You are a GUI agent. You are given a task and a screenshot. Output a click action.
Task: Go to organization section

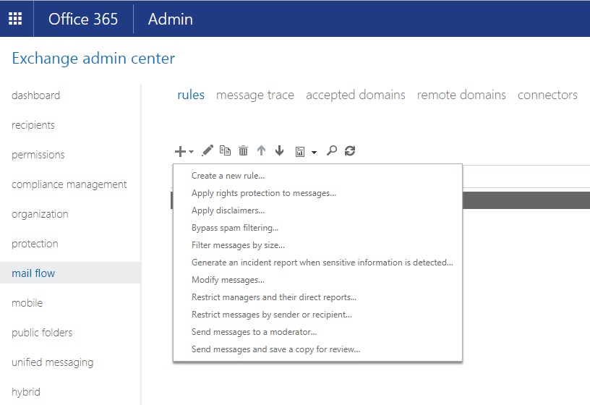[x=40, y=214]
